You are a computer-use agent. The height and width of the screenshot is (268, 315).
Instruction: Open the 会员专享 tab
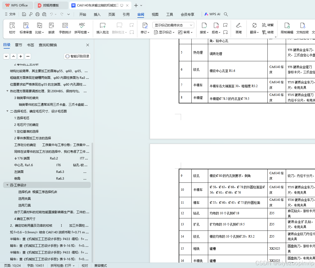[187, 14]
